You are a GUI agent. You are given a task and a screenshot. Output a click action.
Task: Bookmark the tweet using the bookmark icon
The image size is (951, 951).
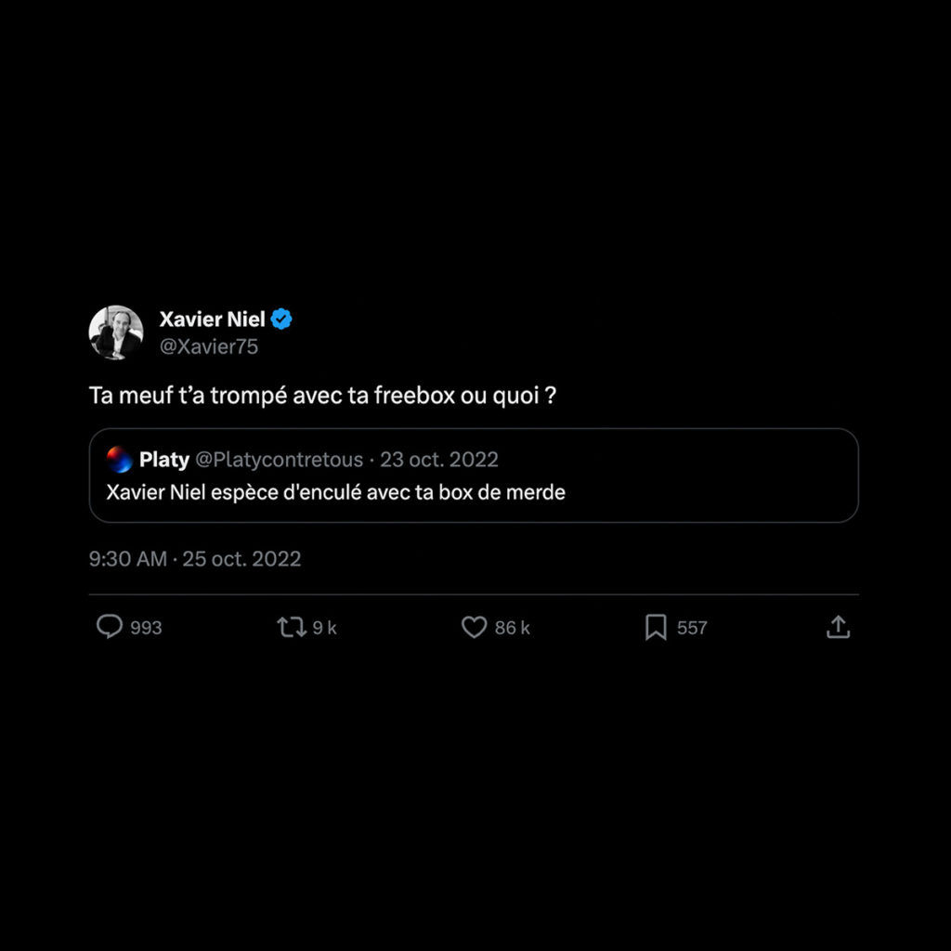[x=656, y=628]
